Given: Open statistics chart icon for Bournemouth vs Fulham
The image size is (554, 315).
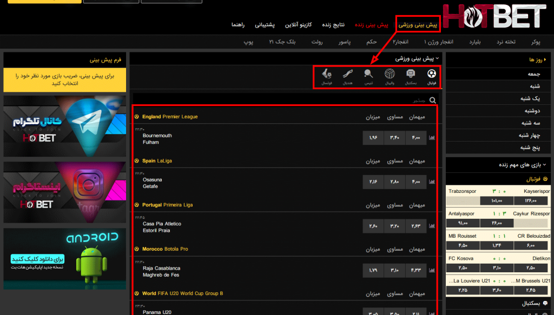Looking at the screenshot, I should click(x=432, y=138).
